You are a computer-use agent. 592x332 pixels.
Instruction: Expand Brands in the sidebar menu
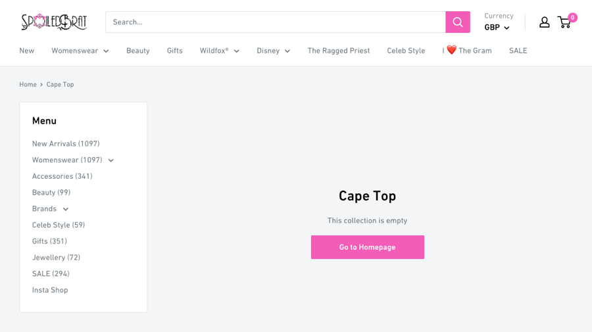click(65, 209)
